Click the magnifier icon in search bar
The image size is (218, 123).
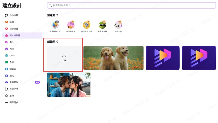click(50, 5)
